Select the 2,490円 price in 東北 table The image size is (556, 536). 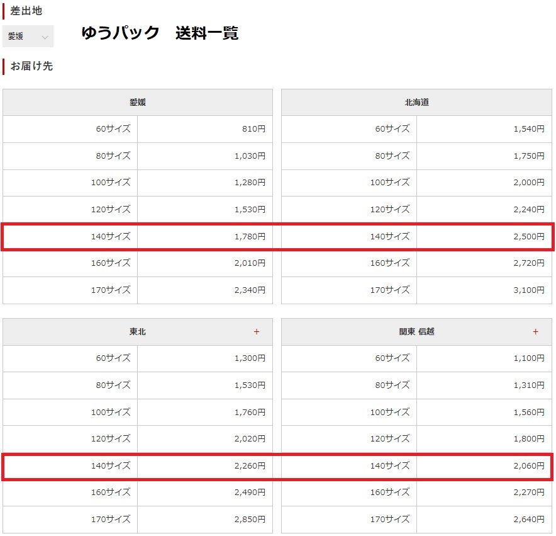[250, 493]
